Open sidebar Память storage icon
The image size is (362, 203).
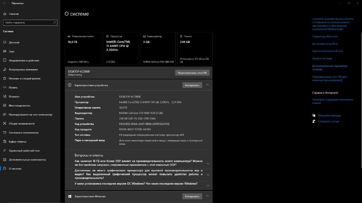pos(5,87)
